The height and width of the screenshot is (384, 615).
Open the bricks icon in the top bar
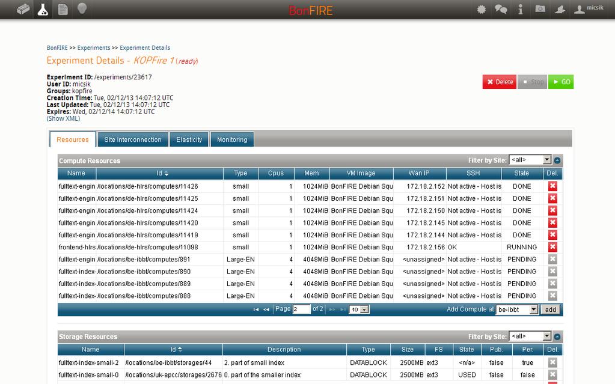pos(23,9)
